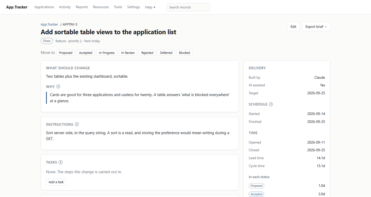The width and height of the screenshot is (371, 197).
Task: Click the Add a task button
Action: point(56,182)
